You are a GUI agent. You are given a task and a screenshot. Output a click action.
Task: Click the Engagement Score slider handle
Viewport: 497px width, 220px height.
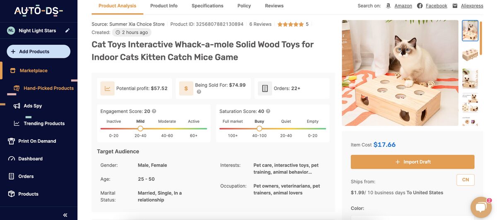pyautogui.click(x=140, y=129)
